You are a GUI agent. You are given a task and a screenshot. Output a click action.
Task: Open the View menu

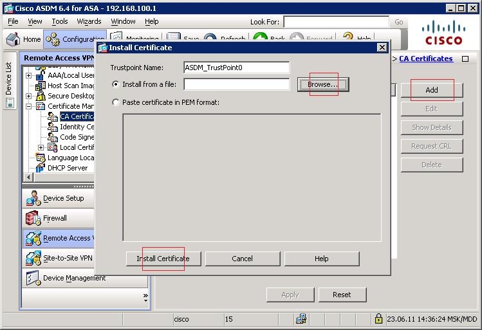click(x=35, y=21)
